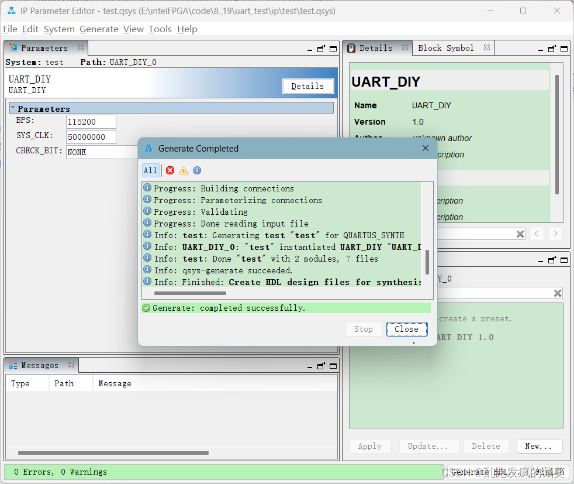
Task: Open the System menu
Action: tap(59, 29)
